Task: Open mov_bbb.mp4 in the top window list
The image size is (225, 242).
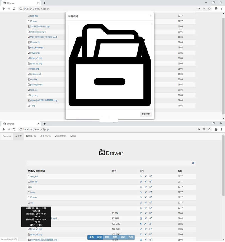Action: (37, 48)
